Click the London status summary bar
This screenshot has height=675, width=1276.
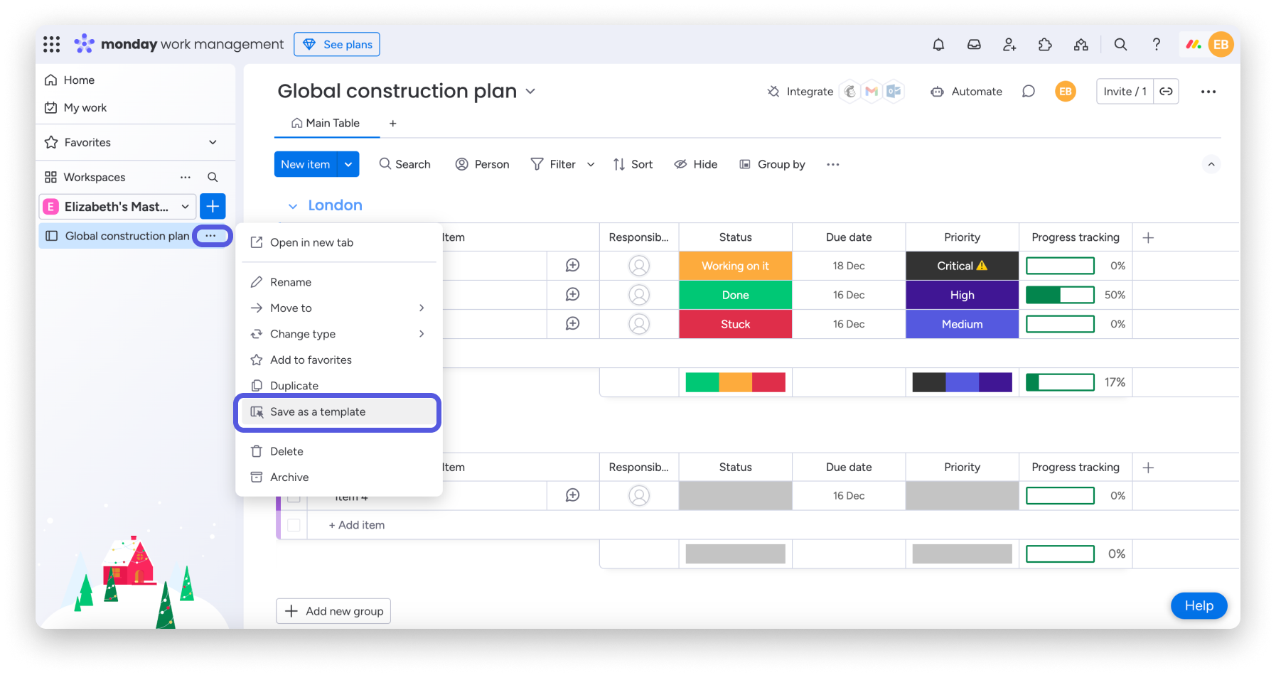735,382
